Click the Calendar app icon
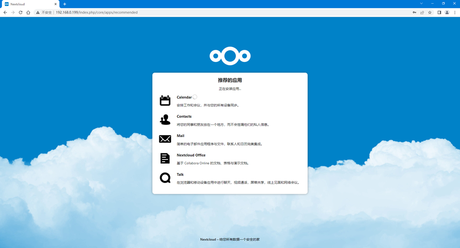 [165, 100]
